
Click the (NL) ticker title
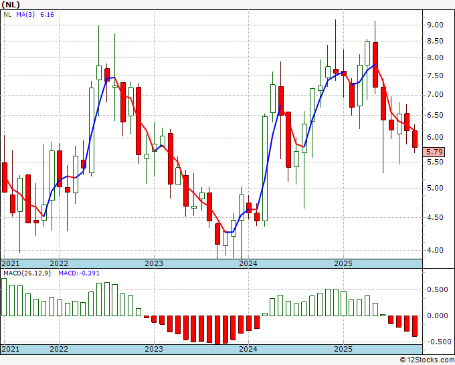(x=11, y=5)
